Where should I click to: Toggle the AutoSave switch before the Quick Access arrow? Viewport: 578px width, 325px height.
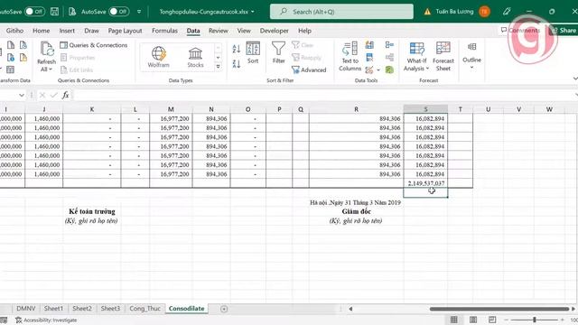click(119, 12)
